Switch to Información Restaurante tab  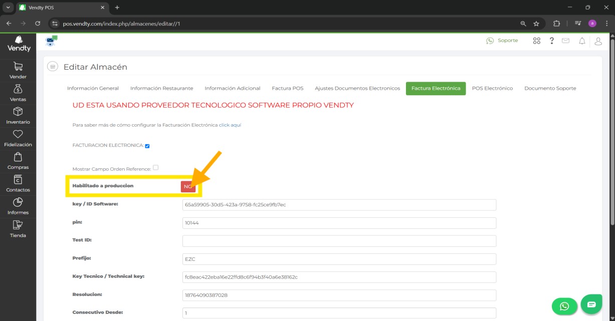tap(162, 88)
